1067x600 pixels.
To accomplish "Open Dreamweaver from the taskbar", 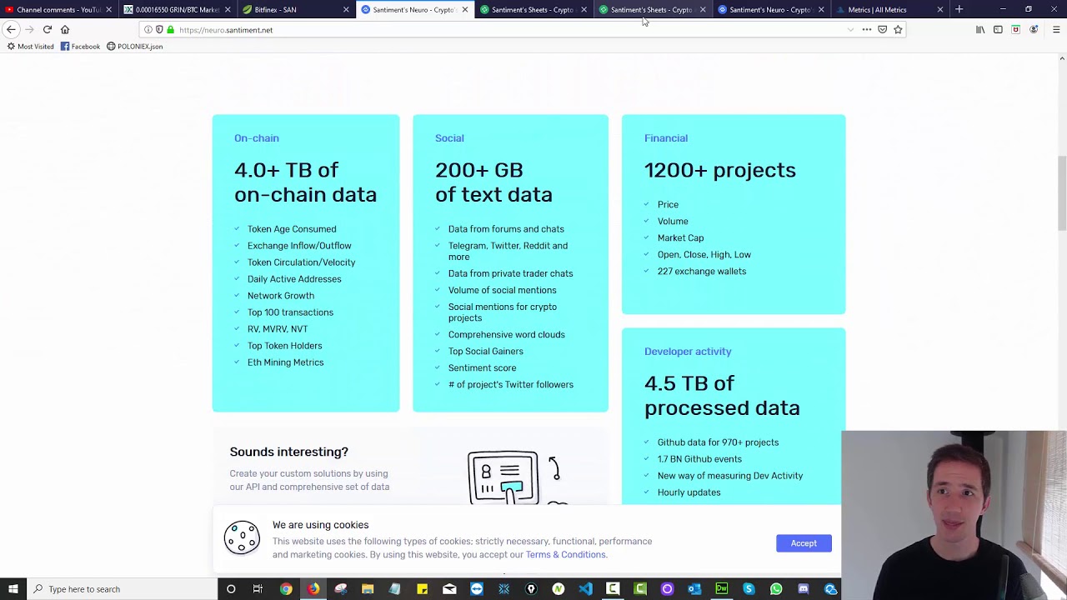I will tap(722, 589).
